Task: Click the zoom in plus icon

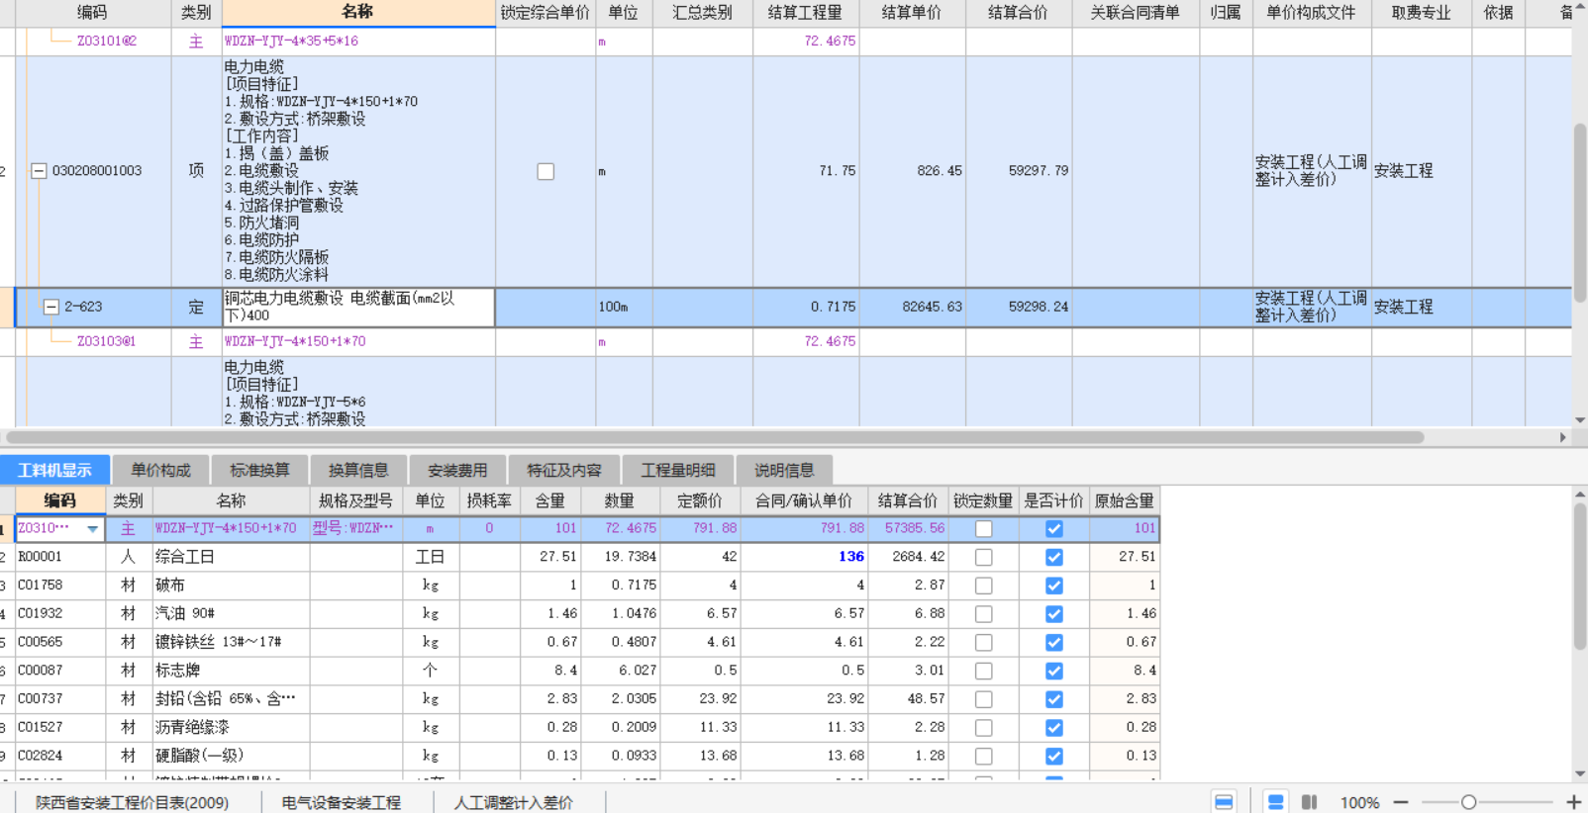Action: (x=1574, y=802)
